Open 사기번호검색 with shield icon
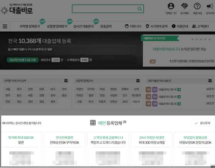Screen dimensions: 215x168 [x=156, y=26]
